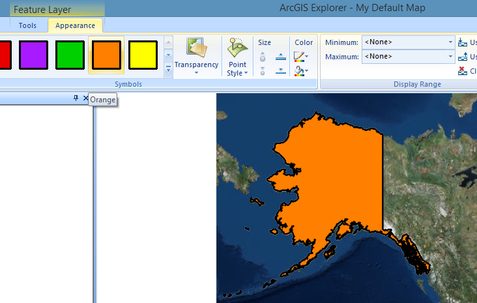The width and height of the screenshot is (477, 303).
Task: Open the Minimum range dropdown
Action: (450, 42)
